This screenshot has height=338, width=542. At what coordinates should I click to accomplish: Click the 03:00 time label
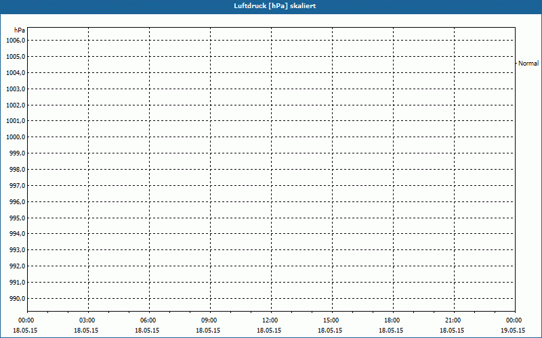[87, 320]
